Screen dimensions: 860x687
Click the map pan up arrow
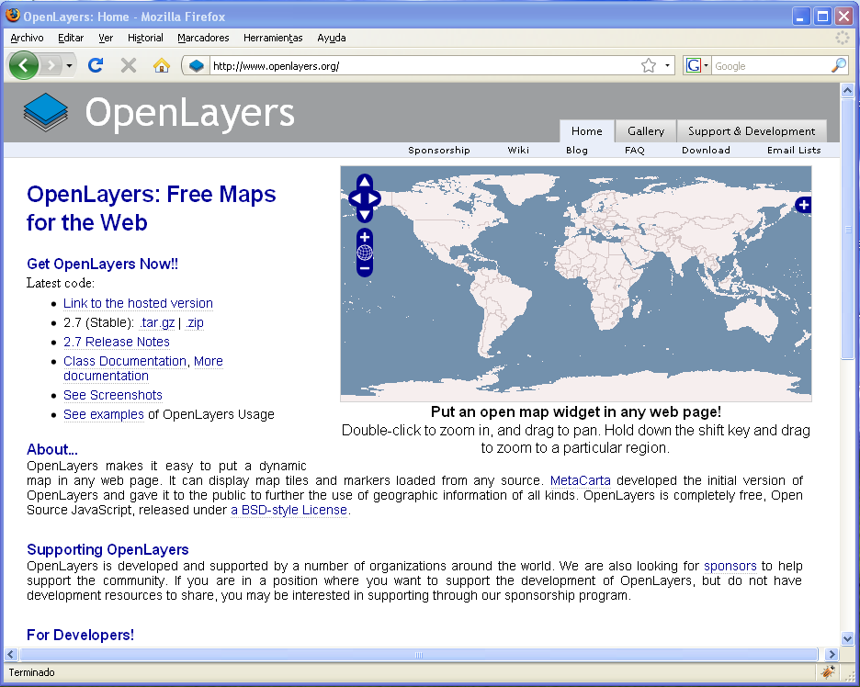point(365,182)
